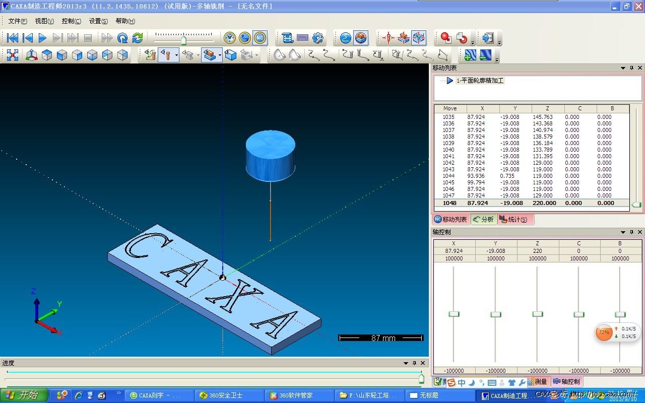Click the remove blue surface minus icon
The image size is (645, 403).
click(486, 55)
